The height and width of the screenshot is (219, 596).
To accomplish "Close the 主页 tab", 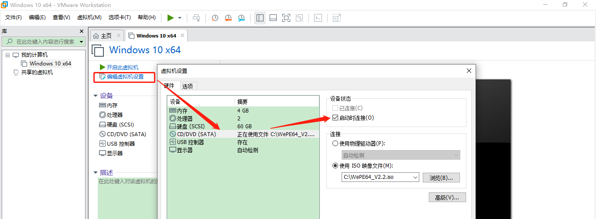I will (x=118, y=36).
